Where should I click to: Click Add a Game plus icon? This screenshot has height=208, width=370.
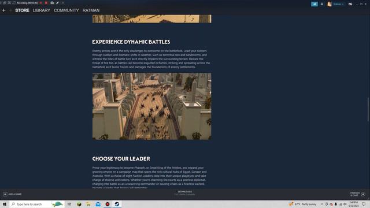click(5, 194)
